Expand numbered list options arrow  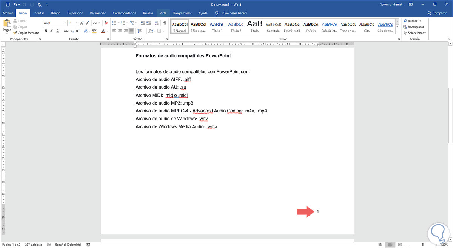pos(127,23)
